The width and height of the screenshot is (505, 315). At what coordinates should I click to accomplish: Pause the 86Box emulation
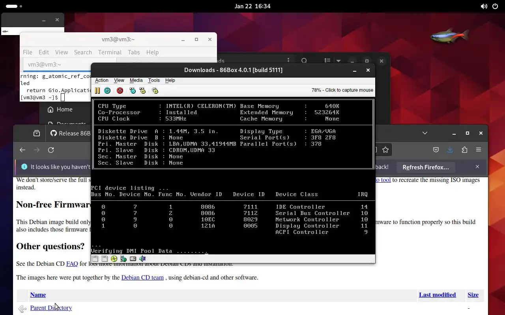[x=97, y=91]
